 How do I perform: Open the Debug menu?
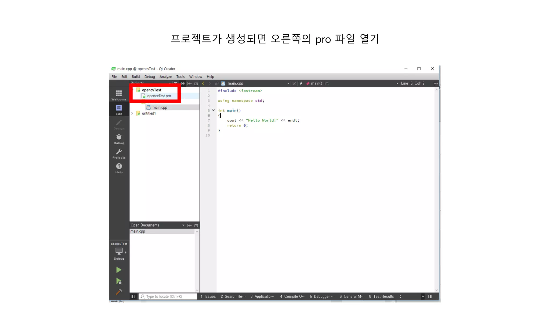click(150, 77)
